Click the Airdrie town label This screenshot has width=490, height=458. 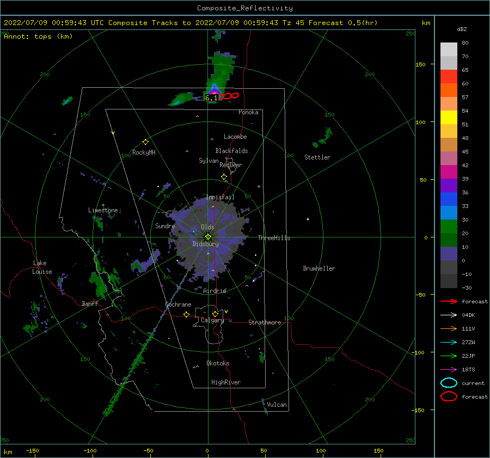[215, 291]
